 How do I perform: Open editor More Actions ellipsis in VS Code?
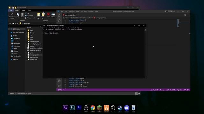[188, 15]
